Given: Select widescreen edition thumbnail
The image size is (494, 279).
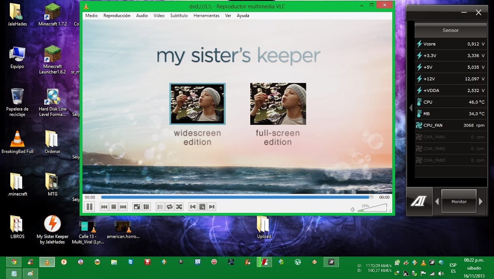Looking at the screenshot, I should 197,104.
